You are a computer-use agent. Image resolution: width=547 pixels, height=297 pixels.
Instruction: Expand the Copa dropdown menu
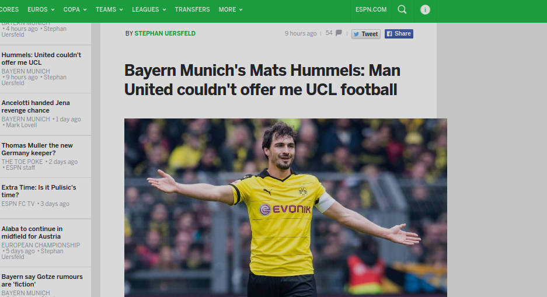pyautogui.click(x=75, y=9)
